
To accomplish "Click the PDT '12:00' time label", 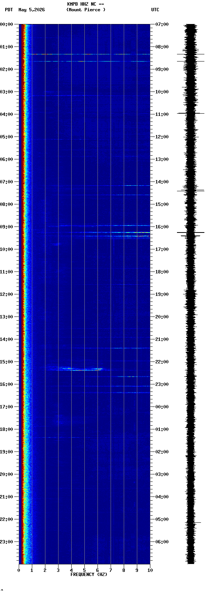I will click(6, 294).
